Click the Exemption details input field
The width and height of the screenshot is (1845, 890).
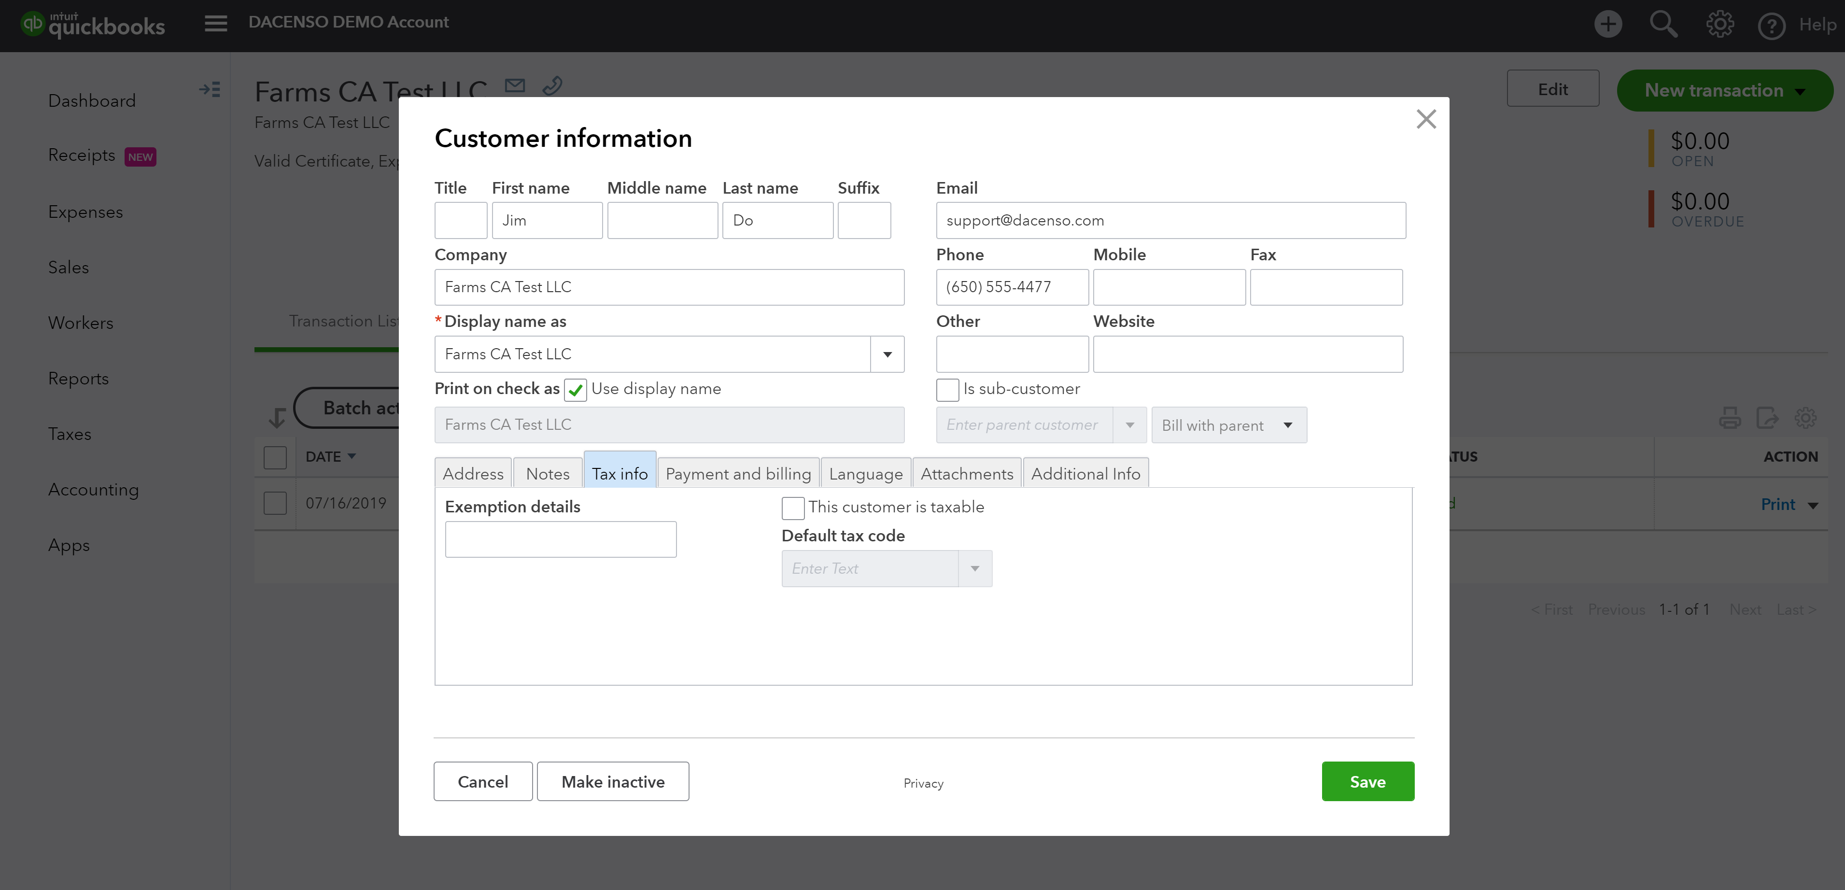(x=560, y=539)
